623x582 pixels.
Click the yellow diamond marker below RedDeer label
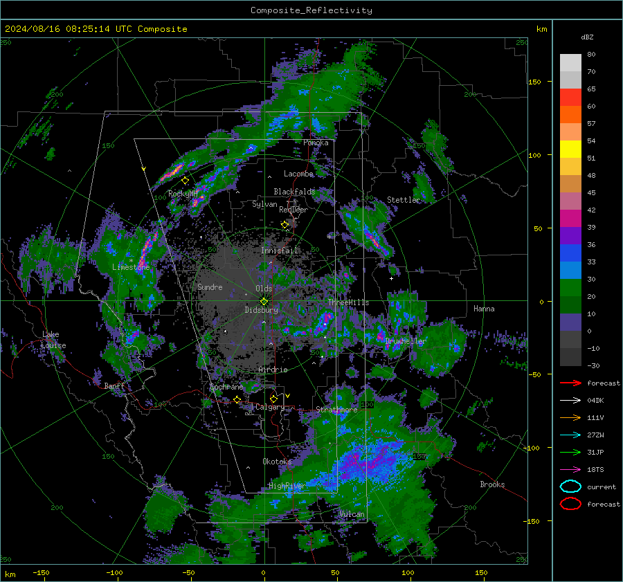click(285, 224)
